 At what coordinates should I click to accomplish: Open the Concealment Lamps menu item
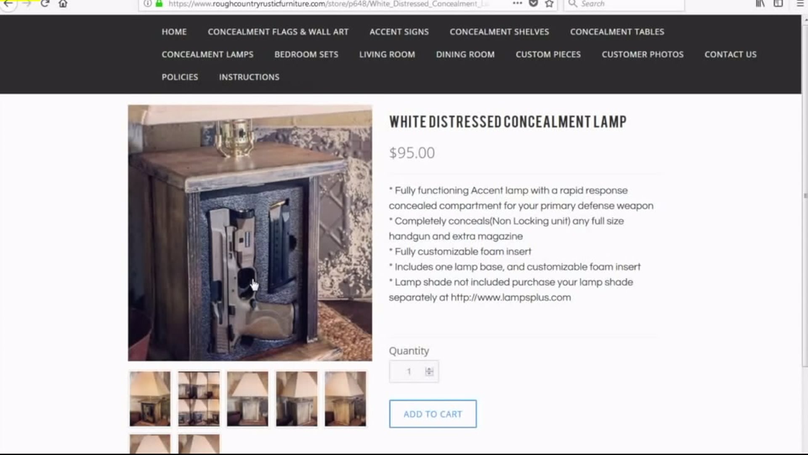click(207, 54)
